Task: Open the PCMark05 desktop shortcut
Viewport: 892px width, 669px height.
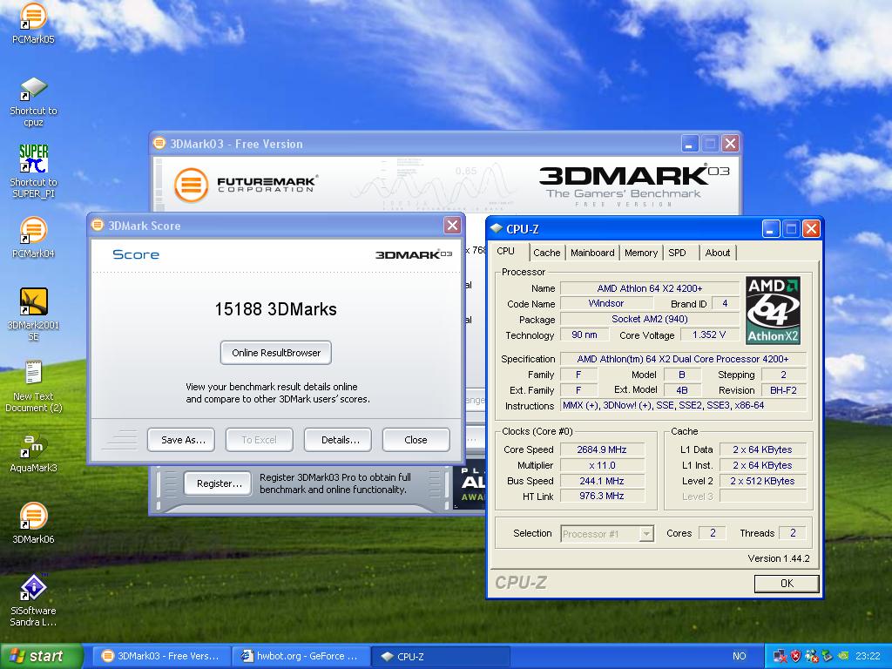Action: [33, 23]
